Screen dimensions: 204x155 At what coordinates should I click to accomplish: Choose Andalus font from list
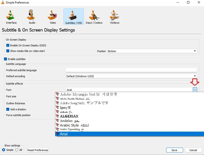pyautogui.click(x=130, y=121)
